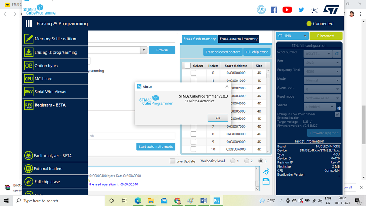Click the Shared mode info icon
The image size is (366, 206).
tap(339, 108)
